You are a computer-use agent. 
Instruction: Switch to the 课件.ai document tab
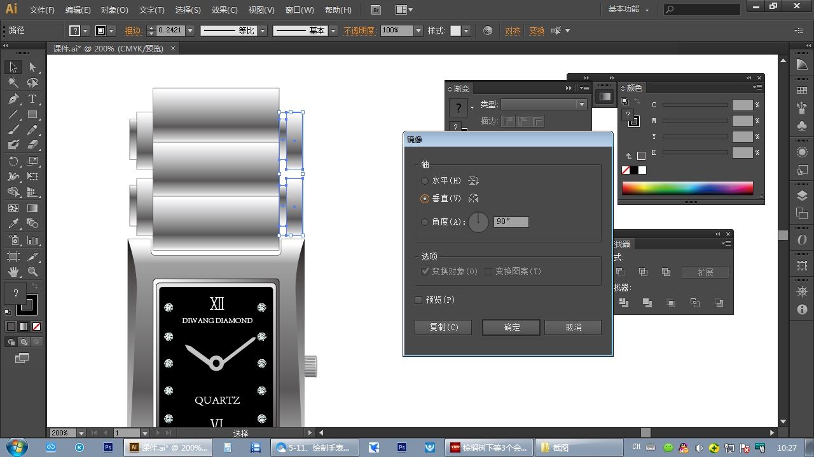pyautogui.click(x=108, y=48)
